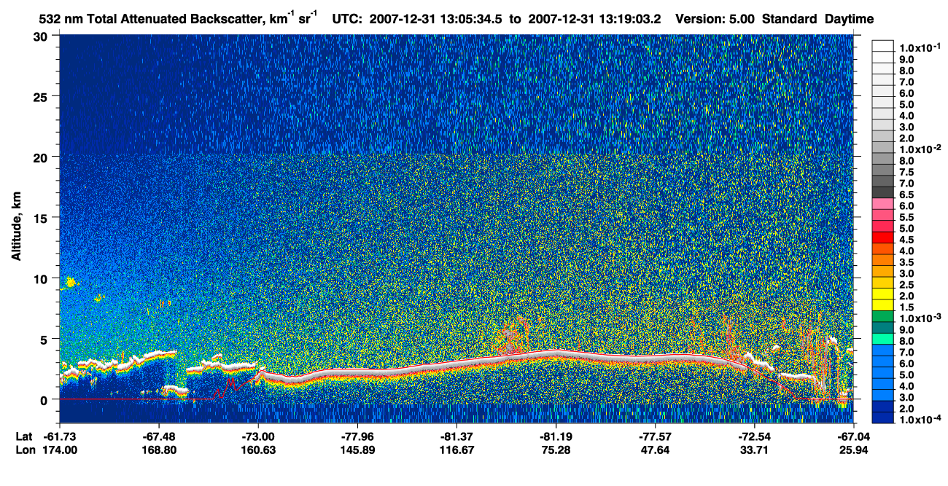Click latitude value '-81.19'
This screenshot has width=948, height=486.
(x=556, y=436)
